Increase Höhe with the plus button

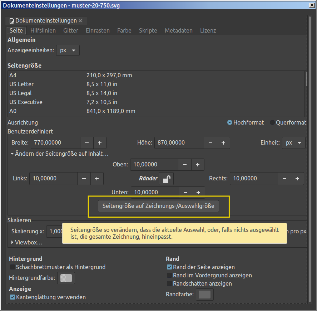coord(223,143)
